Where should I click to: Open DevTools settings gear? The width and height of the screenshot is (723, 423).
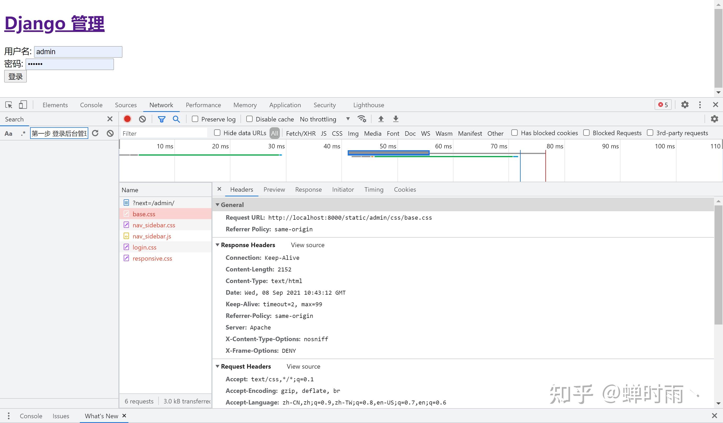click(x=685, y=105)
